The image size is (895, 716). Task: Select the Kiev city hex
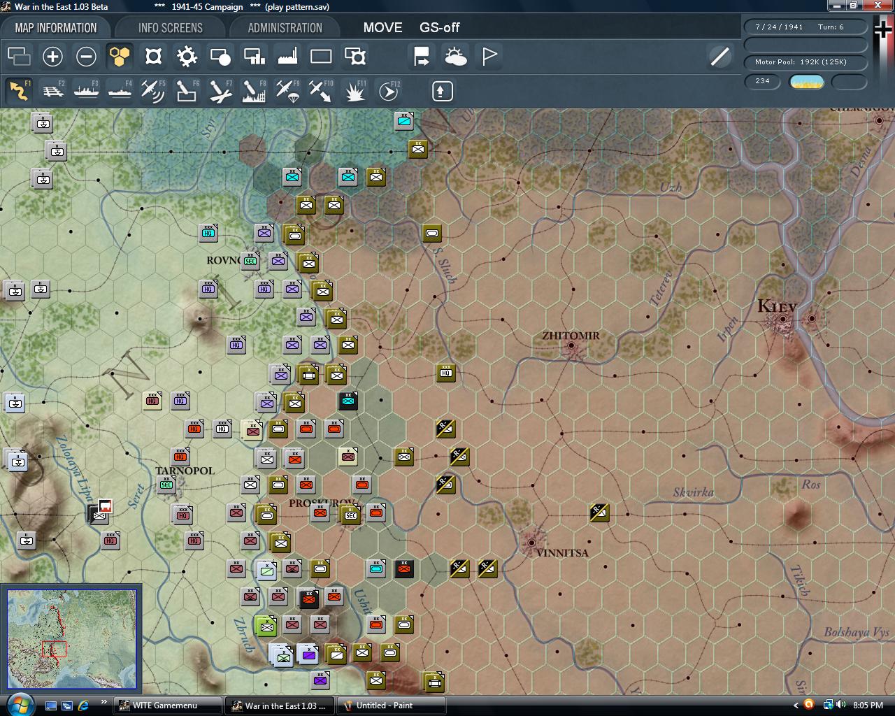(x=783, y=319)
